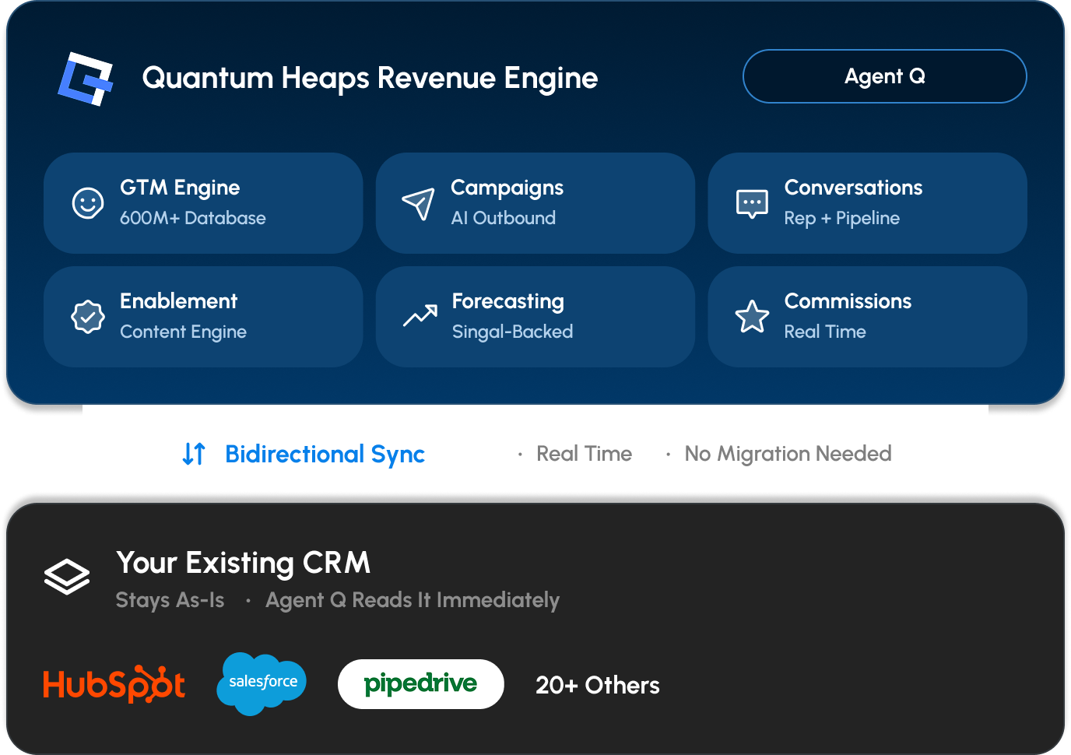Click "Real Time" beside Bidirectional Sync
This screenshot has height=755, width=1071.
coord(585,454)
